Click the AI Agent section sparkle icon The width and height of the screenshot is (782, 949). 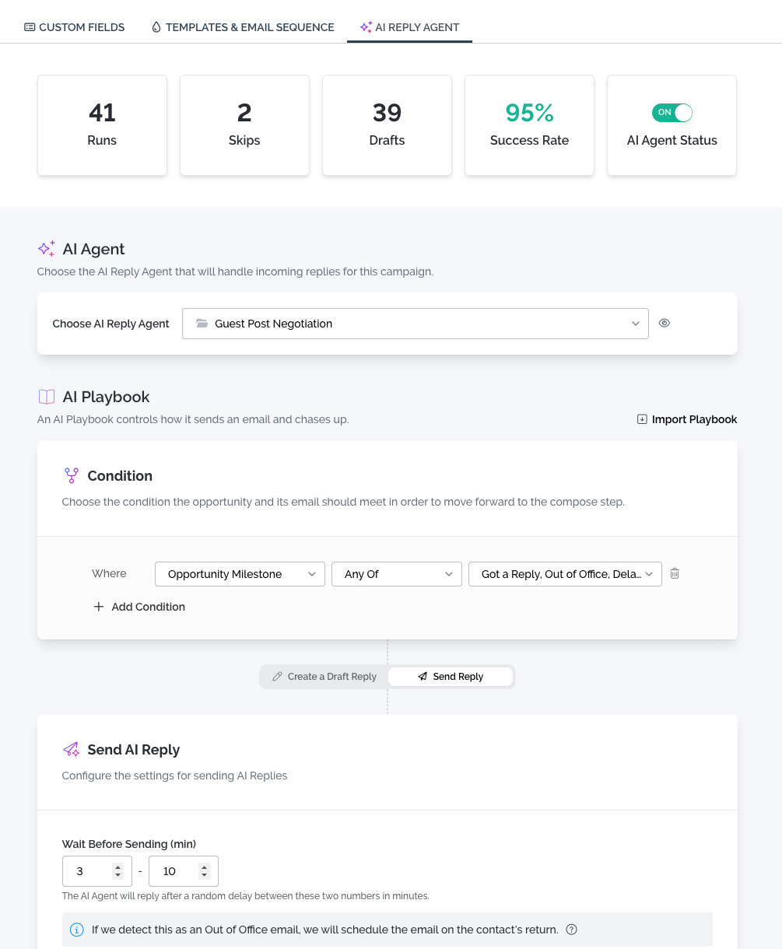(47, 249)
